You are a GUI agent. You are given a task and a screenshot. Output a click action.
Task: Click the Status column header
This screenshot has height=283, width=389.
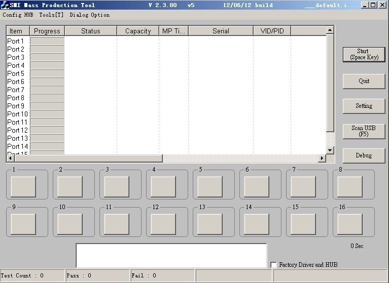[x=91, y=31]
